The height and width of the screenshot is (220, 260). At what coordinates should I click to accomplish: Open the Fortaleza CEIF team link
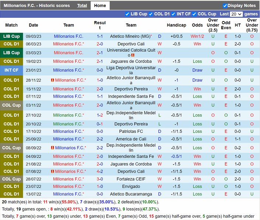coord(131,179)
